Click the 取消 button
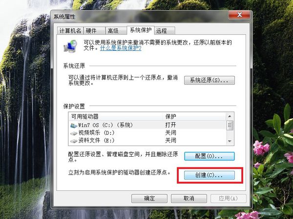The width and height of the screenshot is (293, 219). click(x=188, y=199)
